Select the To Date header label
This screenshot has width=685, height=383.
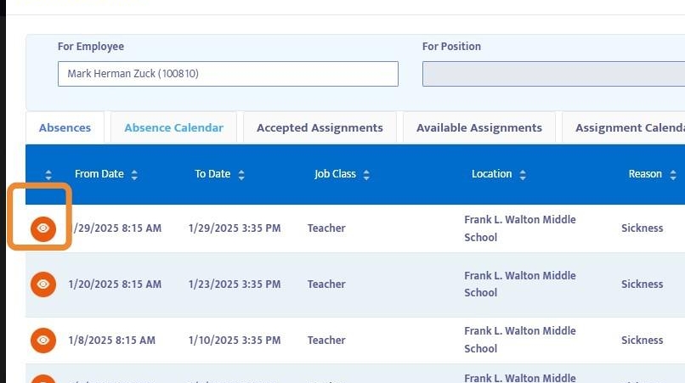click(x=212, y=174)
